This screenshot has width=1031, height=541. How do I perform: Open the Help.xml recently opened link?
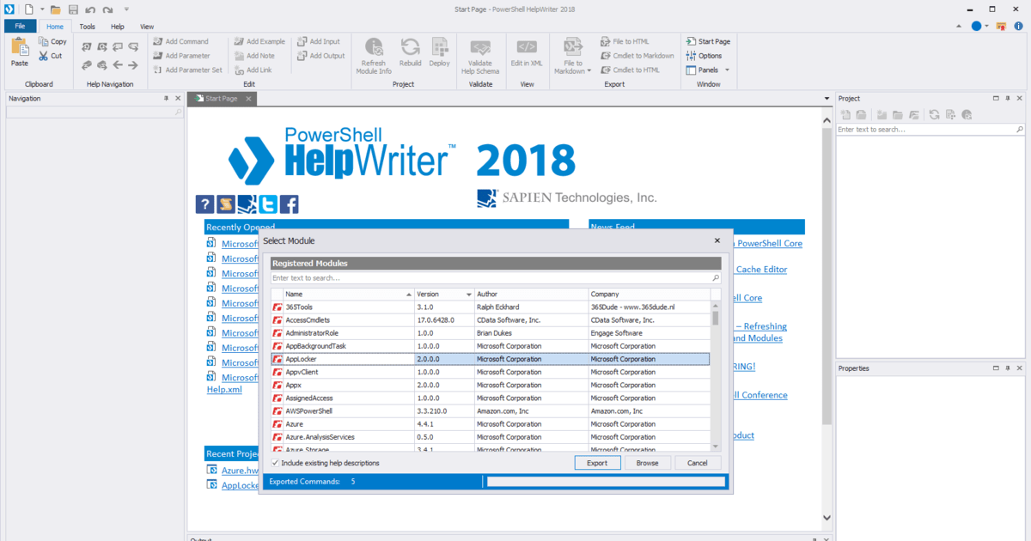point(224,389)
